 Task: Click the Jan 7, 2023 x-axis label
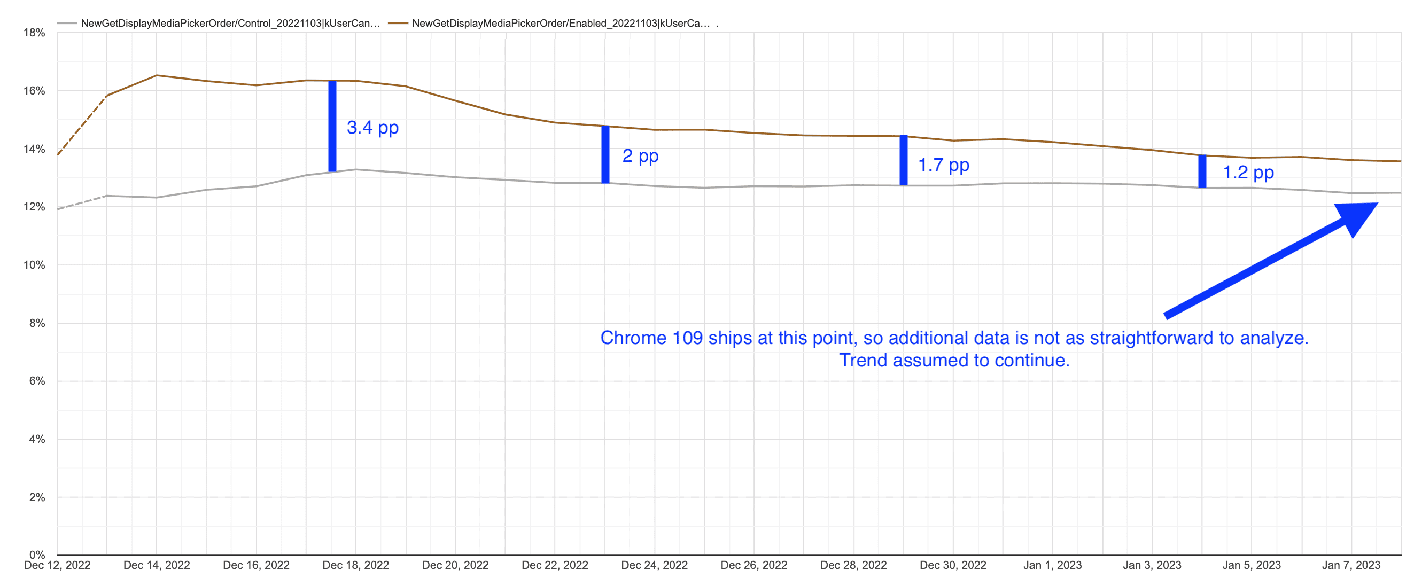(1351, 565)
